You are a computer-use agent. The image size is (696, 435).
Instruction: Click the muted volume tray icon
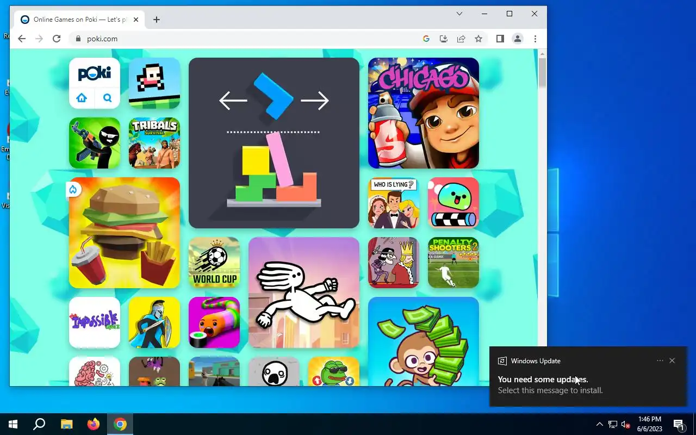[x=626, y=424]
